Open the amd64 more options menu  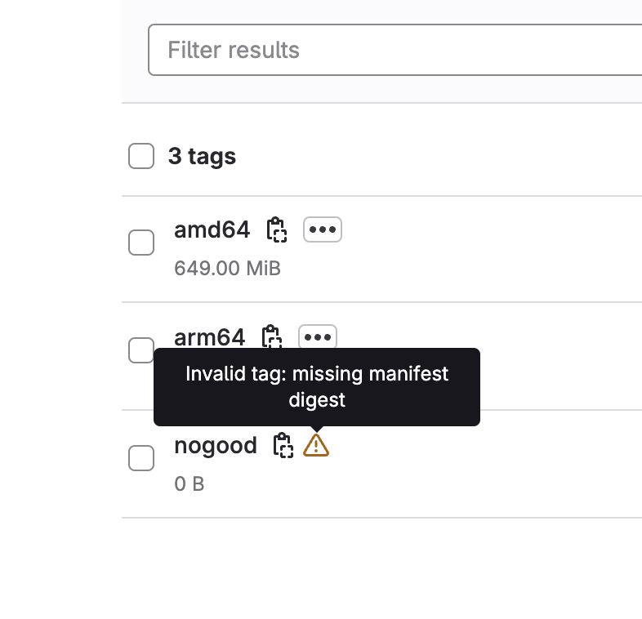click(x=323, y=230)
